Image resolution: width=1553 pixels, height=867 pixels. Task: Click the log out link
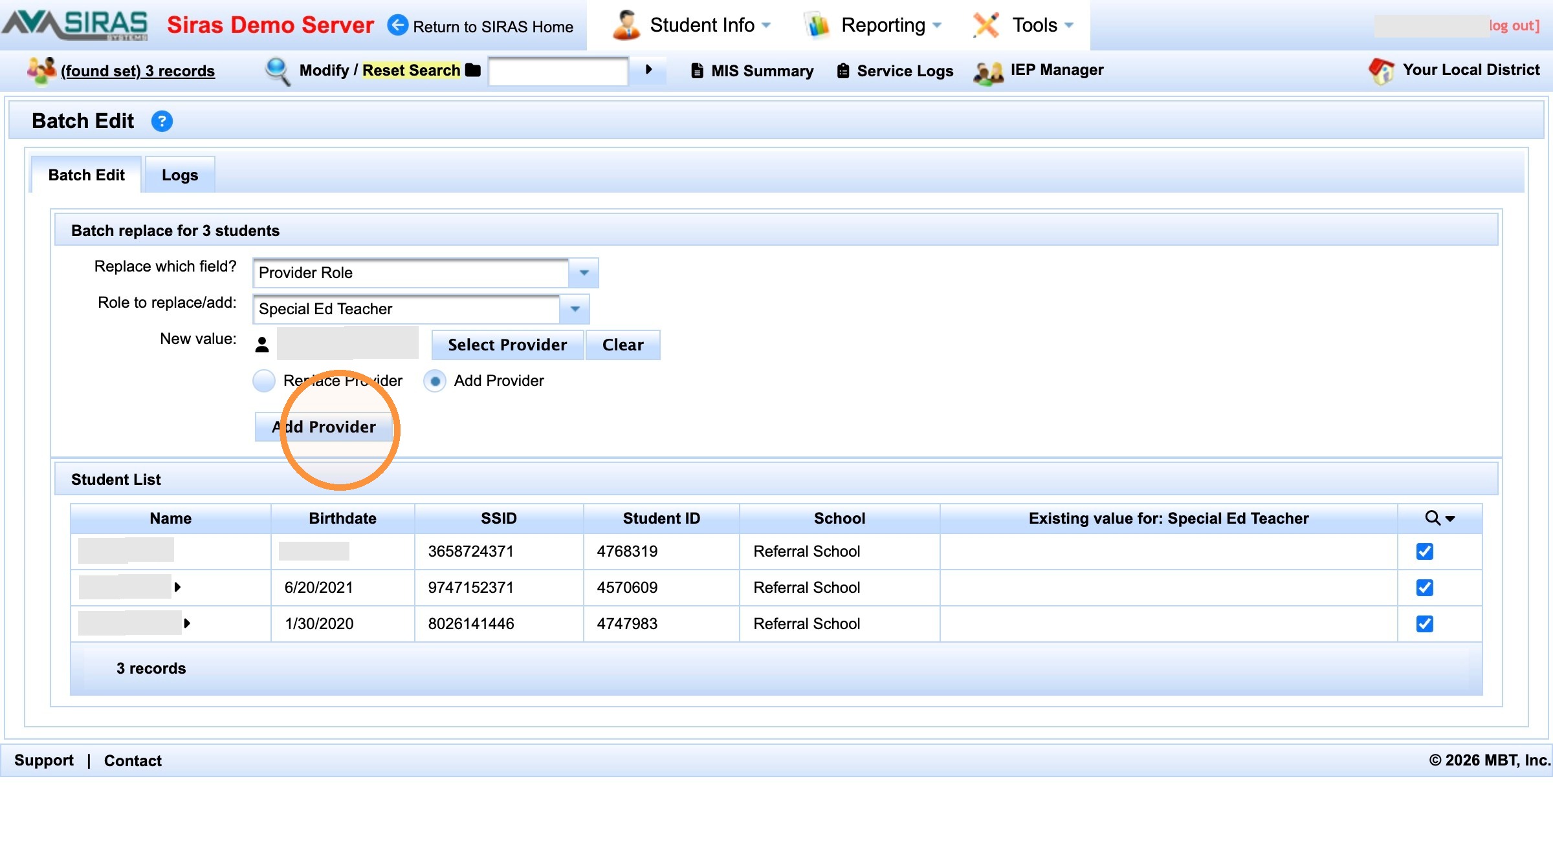pos(1514,25)
